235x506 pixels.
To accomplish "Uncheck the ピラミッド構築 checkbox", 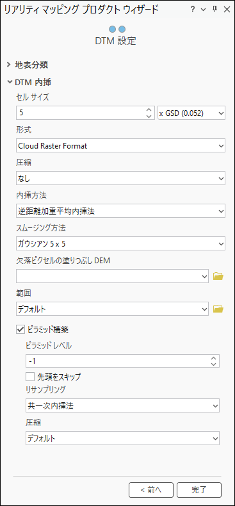I will click(x=20, y=329).
